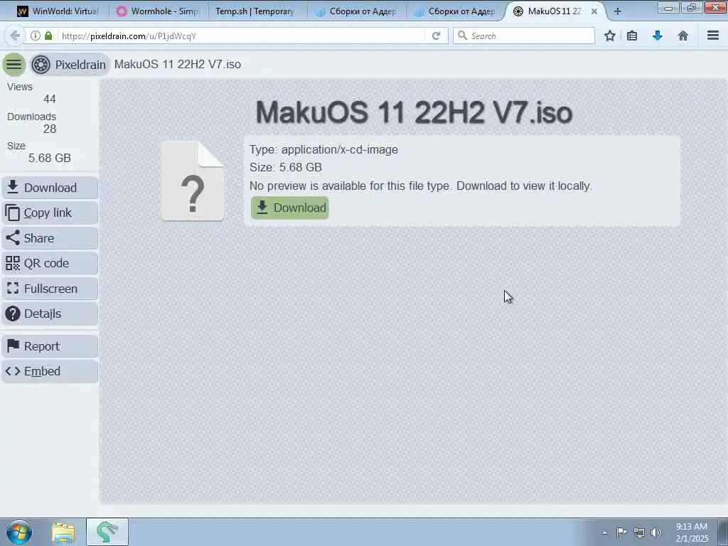Open a new browser tab

(x=618, y=11)
